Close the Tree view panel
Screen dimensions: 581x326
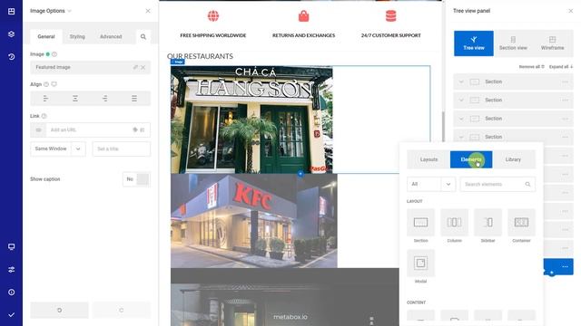point(570,11)
